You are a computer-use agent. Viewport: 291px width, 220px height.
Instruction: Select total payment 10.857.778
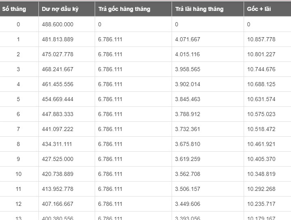(261, 39)
